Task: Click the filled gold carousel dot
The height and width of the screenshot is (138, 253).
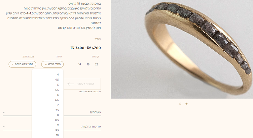Action: pyautogui.click(x=186, y=104)
